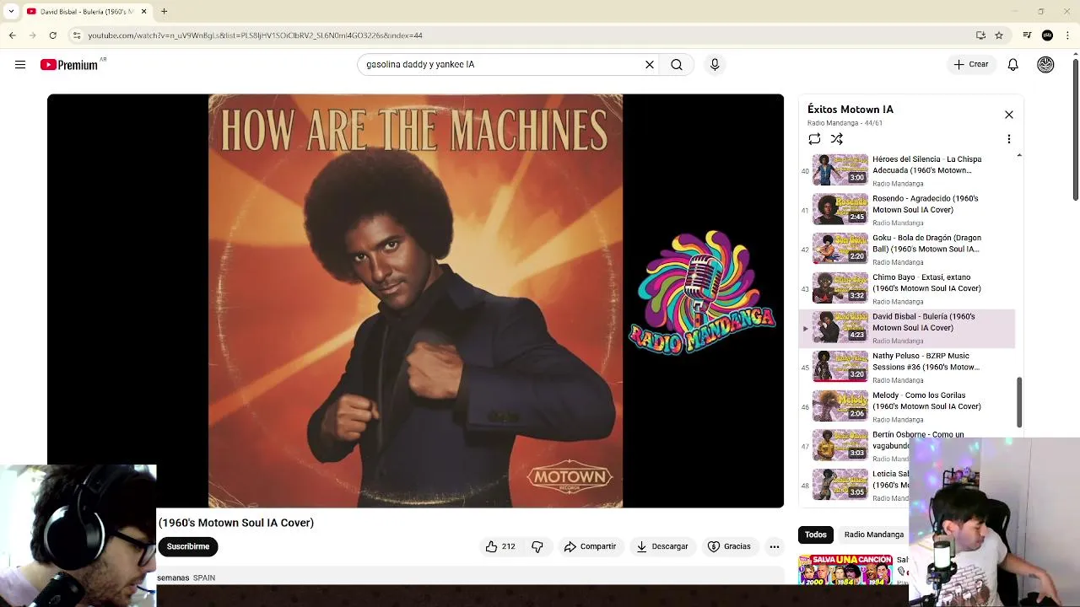Click the page vertical scrollbar
The width and height of the screenshot is (1080, 607).
1075,131
